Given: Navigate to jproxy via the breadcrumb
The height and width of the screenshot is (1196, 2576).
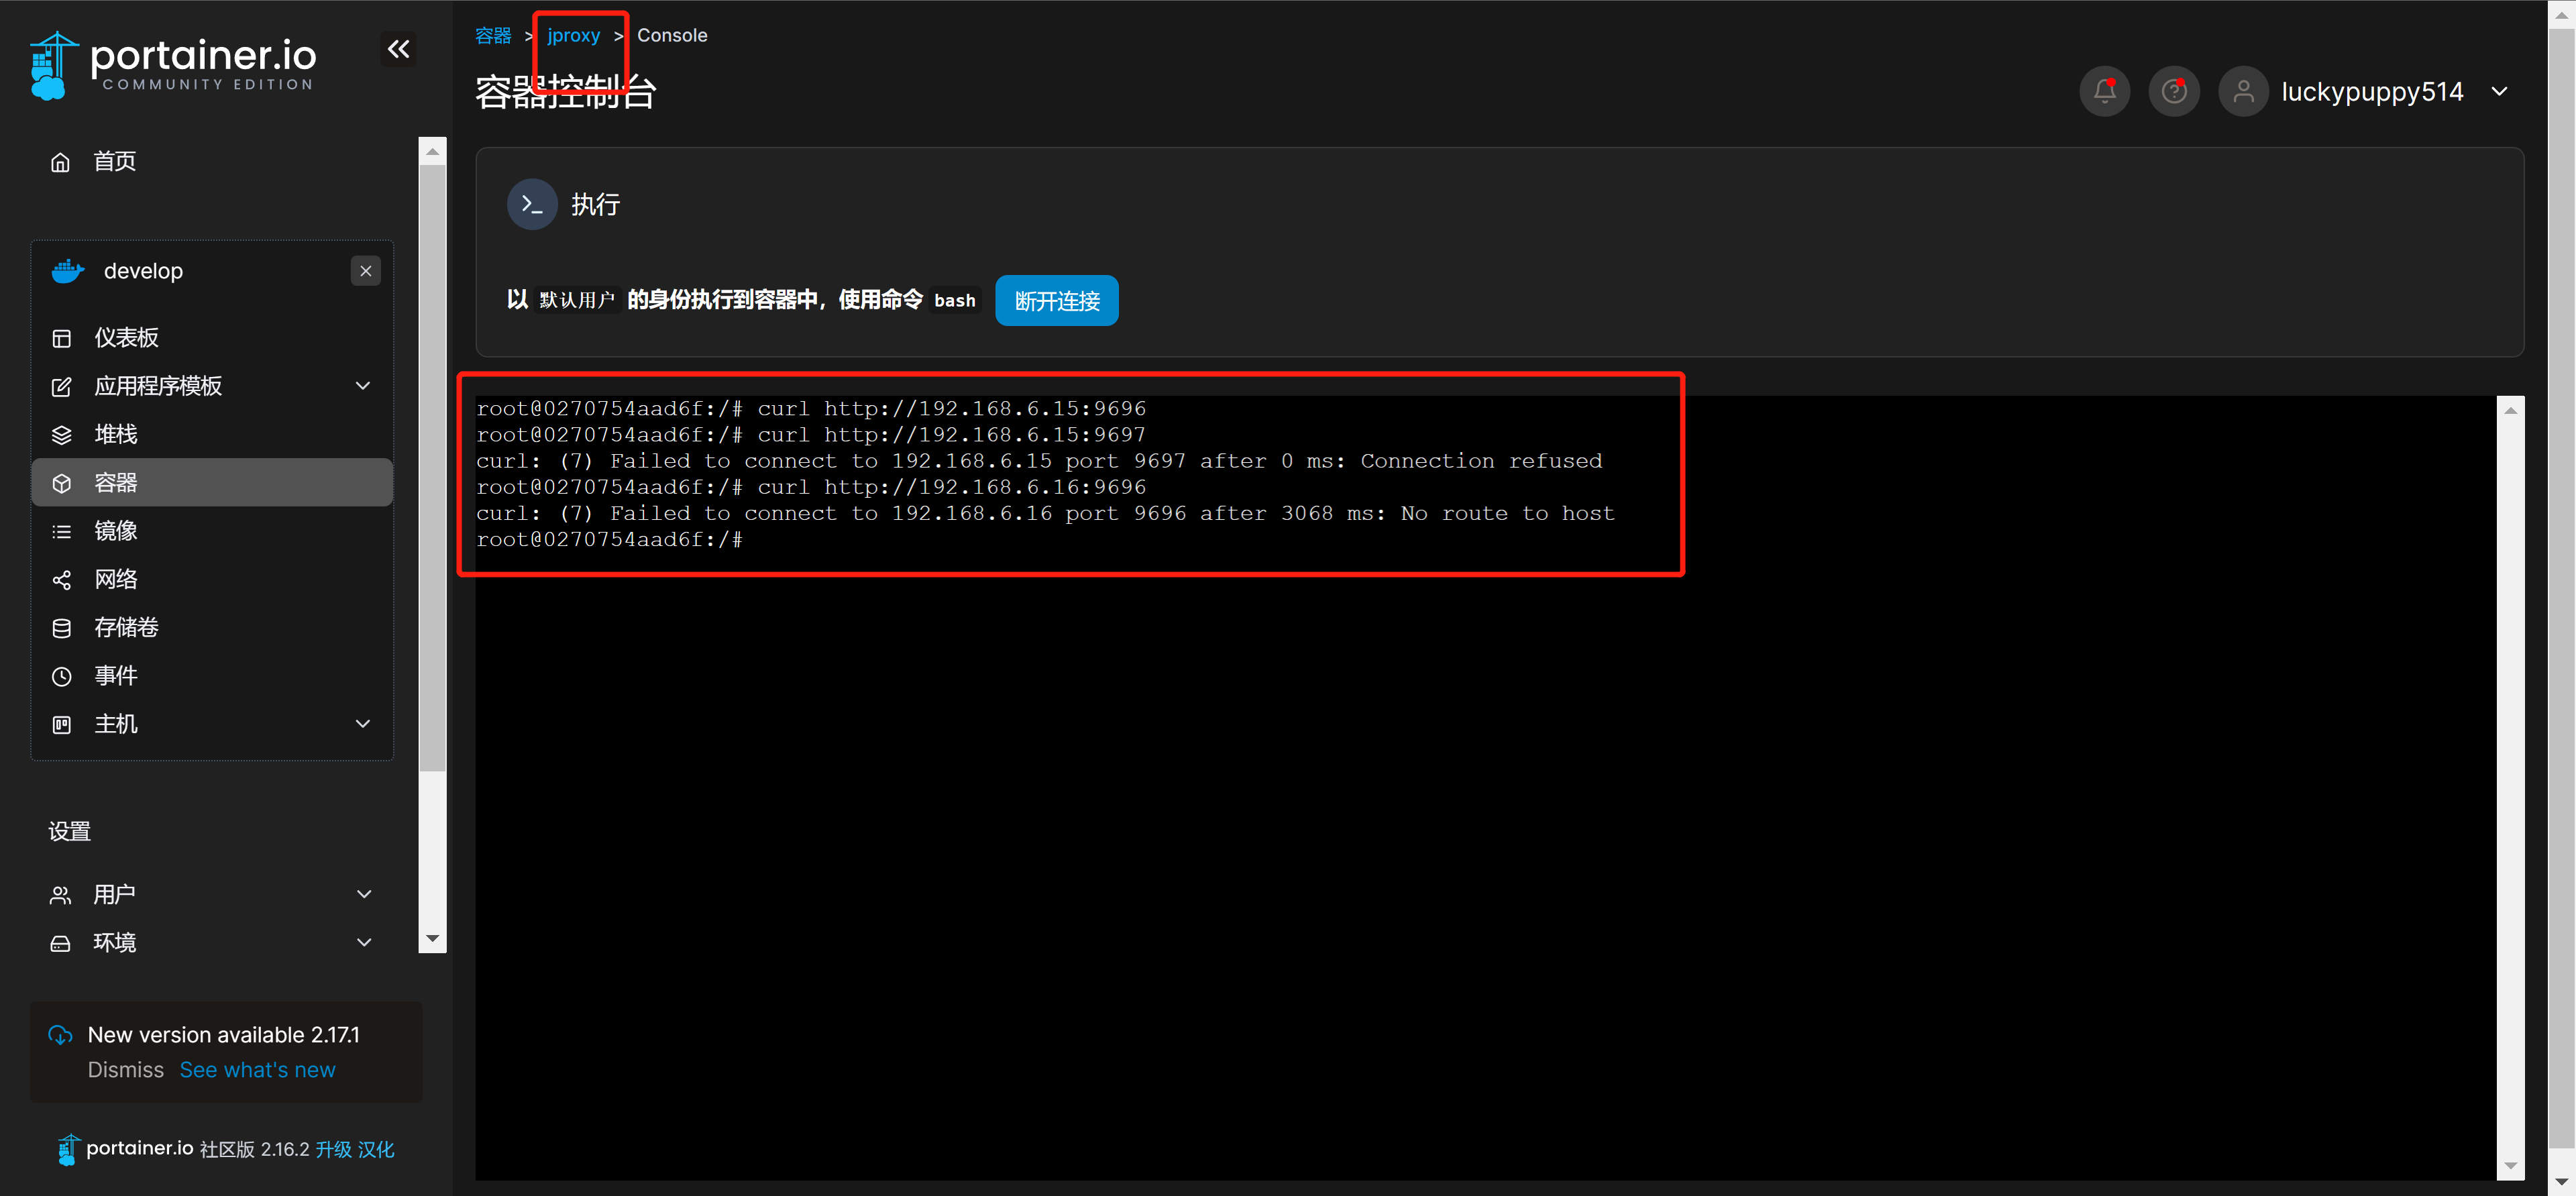Looking at the screenshot, I should [573, 35].
